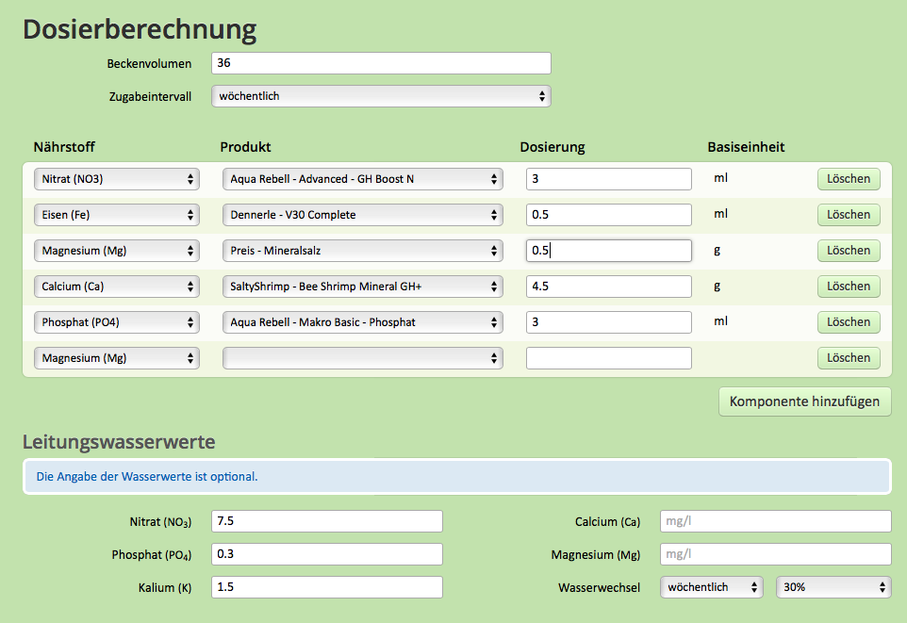Viewport: 907px width, 623px height.
Task: Click the Calcium (Ca) mg/l input field
Action: [776, 521]
